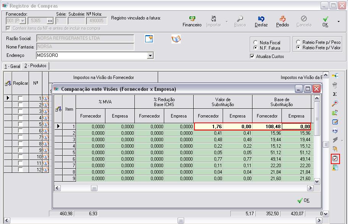Choose Rateio Frete p/ Valor option
Viewport: 348px width, 224px height.
tap(298, 47)
